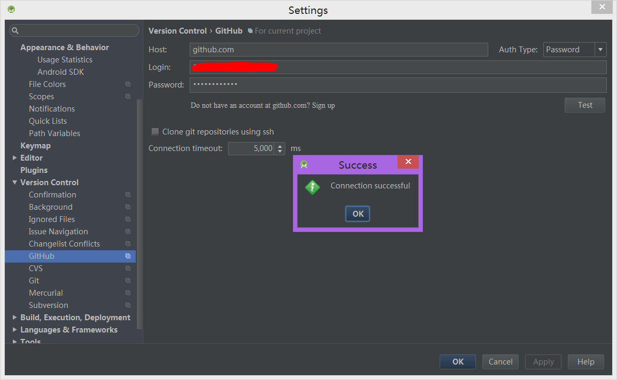Open Quick Lists settings page
Viewport: 617px width, 380px height.
tap(48, 121)
